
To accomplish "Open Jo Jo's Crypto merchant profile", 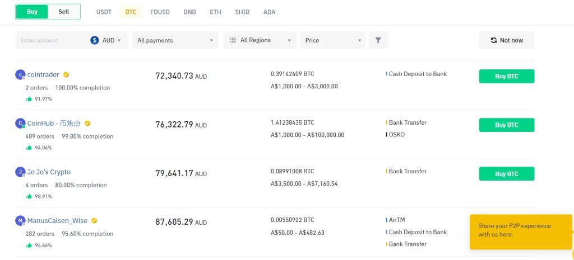I will (x=49, y=172).
